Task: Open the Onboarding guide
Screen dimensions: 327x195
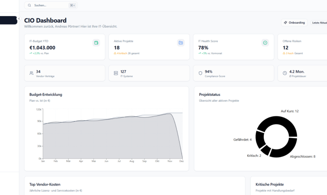Action: coord(294,23)
